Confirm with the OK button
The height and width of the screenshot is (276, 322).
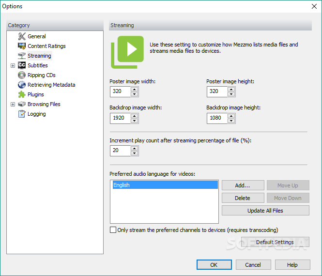(x=214, y=265)
